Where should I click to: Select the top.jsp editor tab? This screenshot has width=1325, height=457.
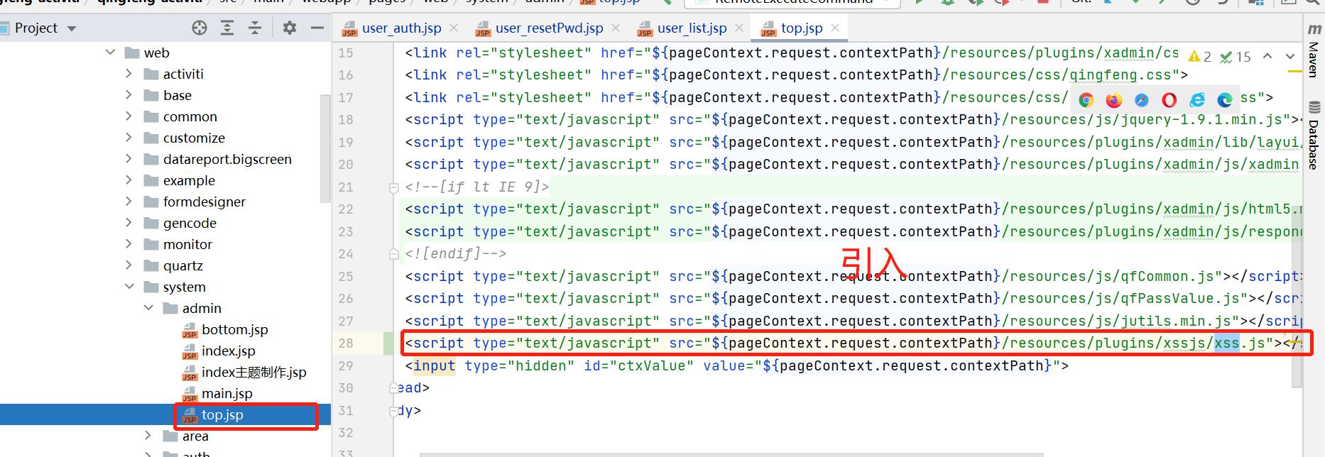[802, 28]
